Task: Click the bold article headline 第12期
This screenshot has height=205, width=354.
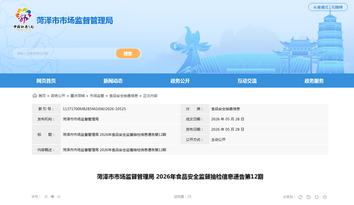Action: [x=180, y=177]
